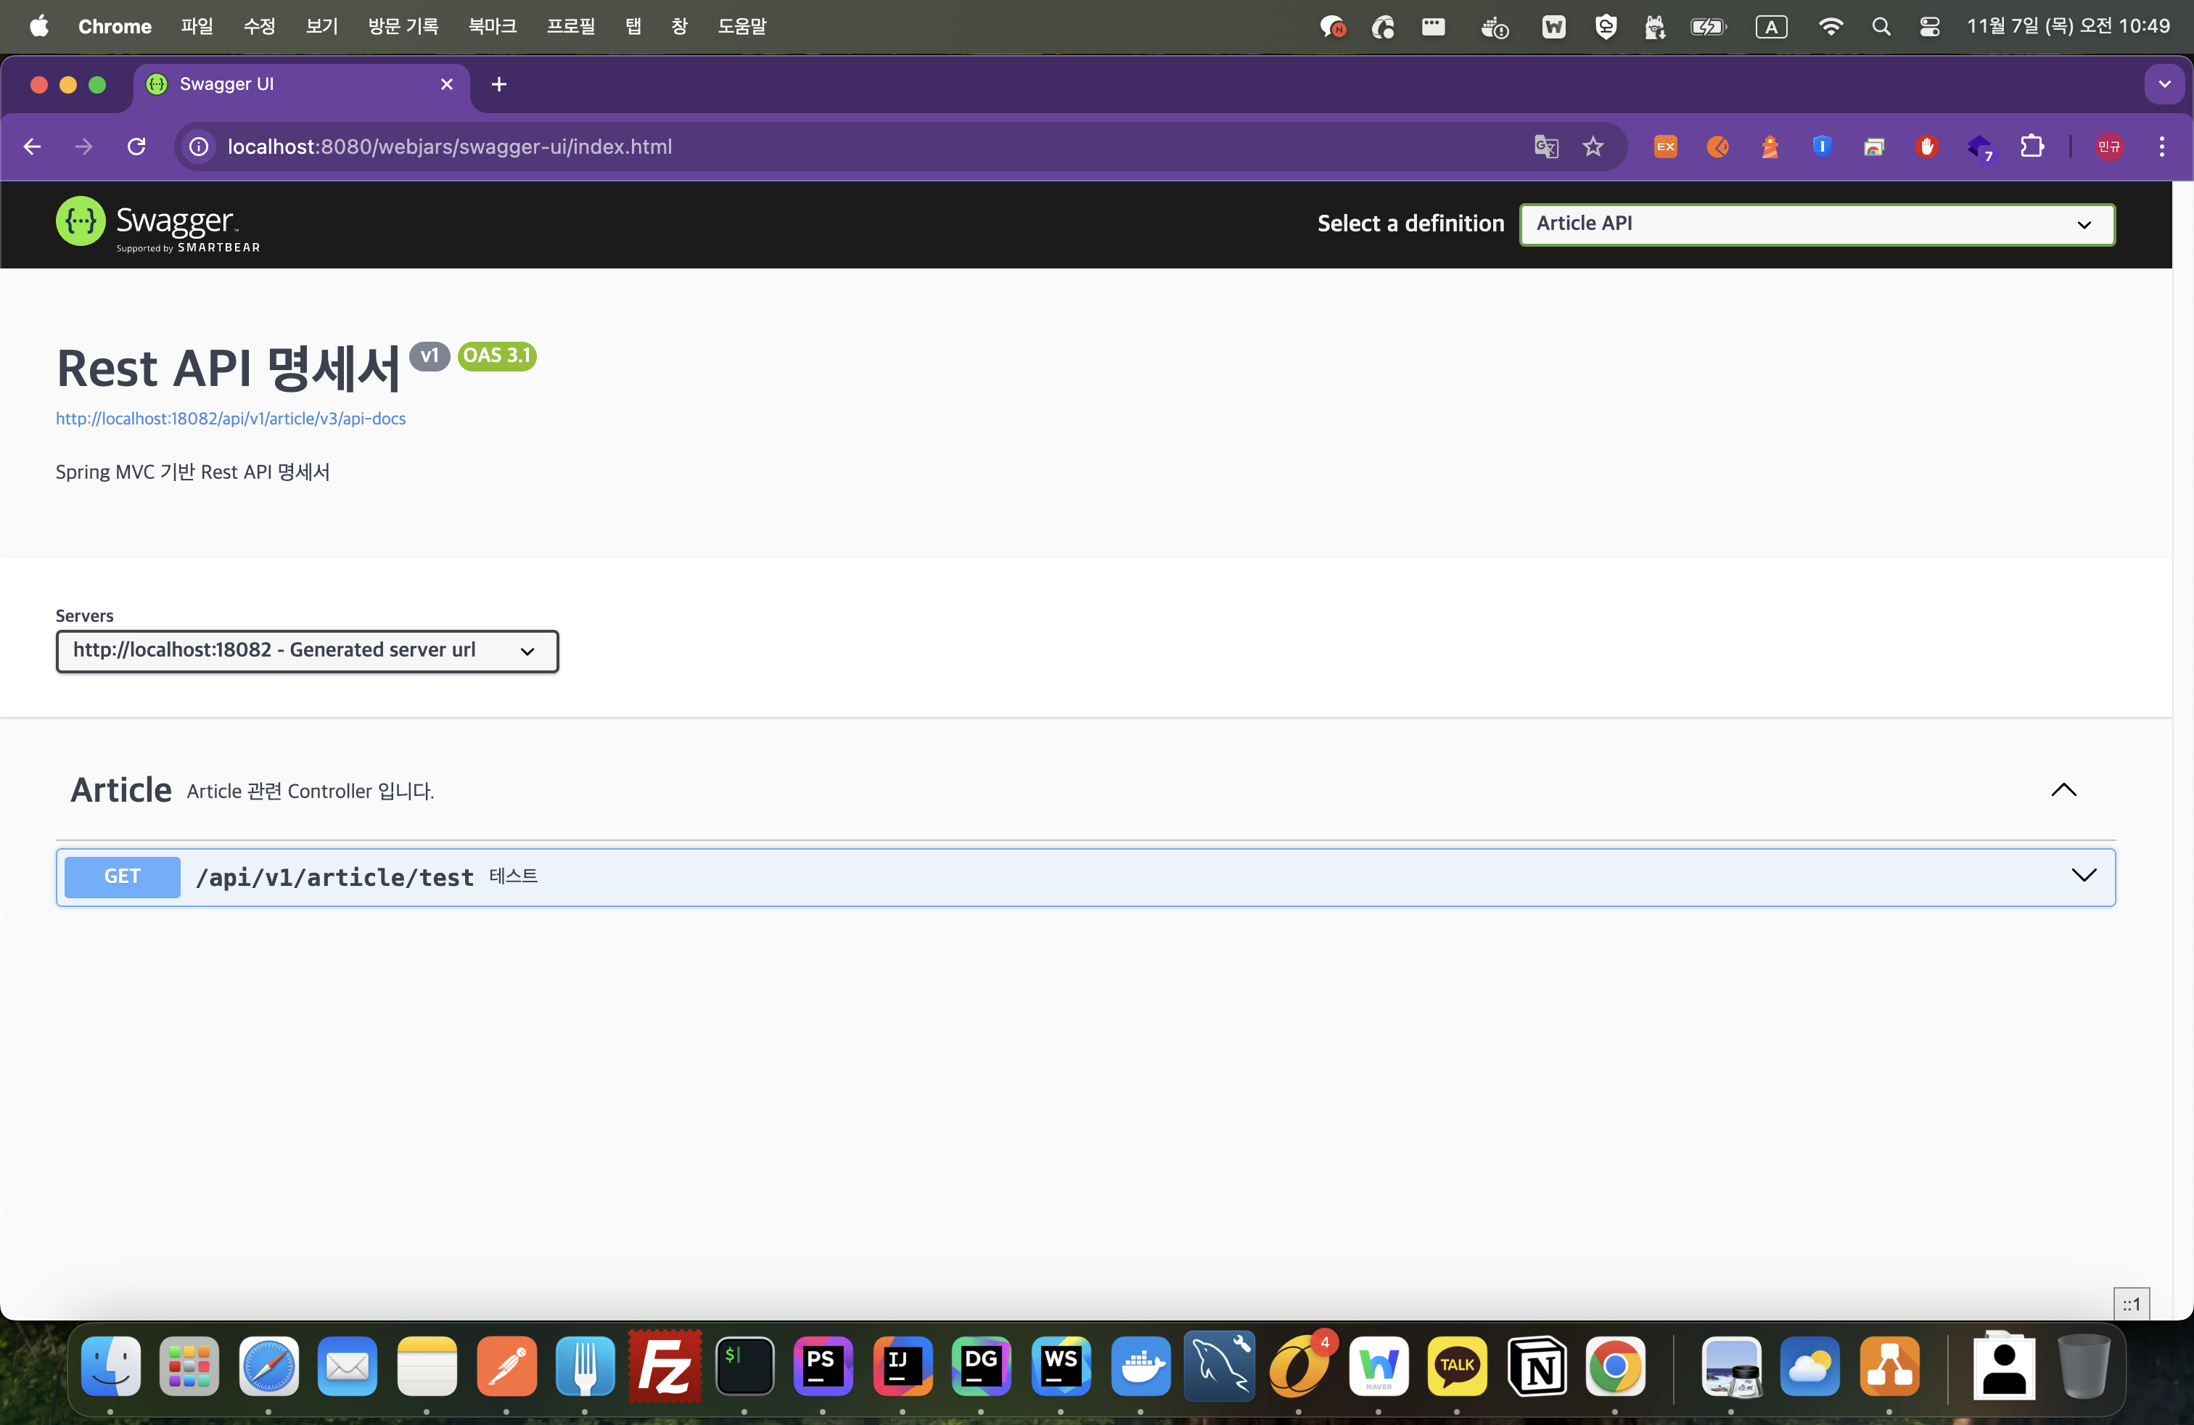This screenshot has height=1425, width=2194.
Task: Open DataGrip from the dock
Action: coord(981,1365)
